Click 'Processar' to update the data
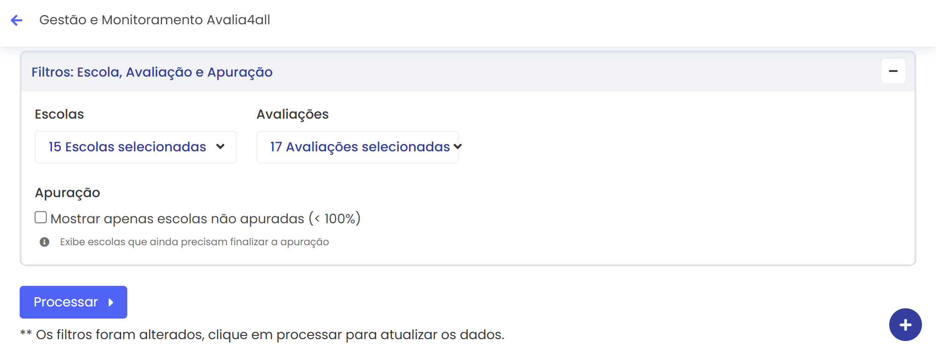 click(73, 302)
